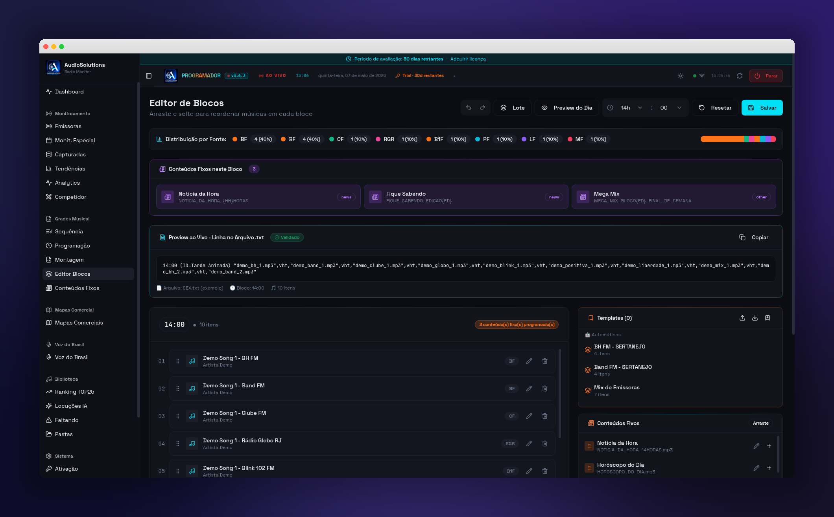Click the source distribution color bar
The width and height of the screenshot is (834, 517).
(738, 139)
